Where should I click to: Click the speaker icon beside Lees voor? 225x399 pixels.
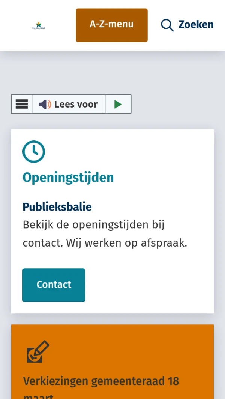click(45, 104)
